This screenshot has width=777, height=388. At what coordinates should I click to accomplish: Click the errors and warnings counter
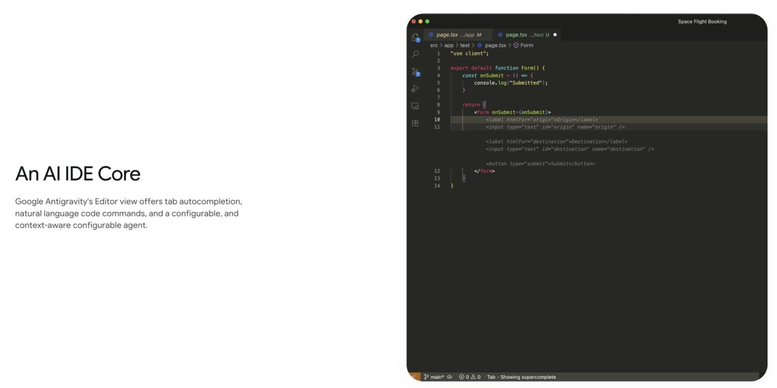click(469, 377)
